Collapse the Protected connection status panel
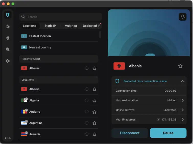 (x=183, y=81)
